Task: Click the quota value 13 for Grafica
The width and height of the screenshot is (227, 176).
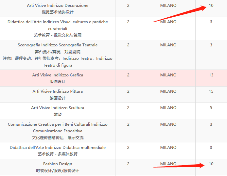Action: click(x=211, y=75)
